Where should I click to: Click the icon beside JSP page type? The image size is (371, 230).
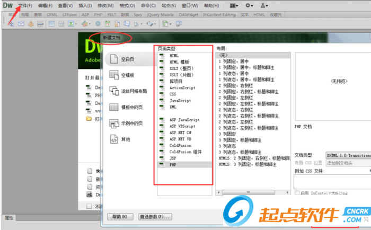[162, 158]
